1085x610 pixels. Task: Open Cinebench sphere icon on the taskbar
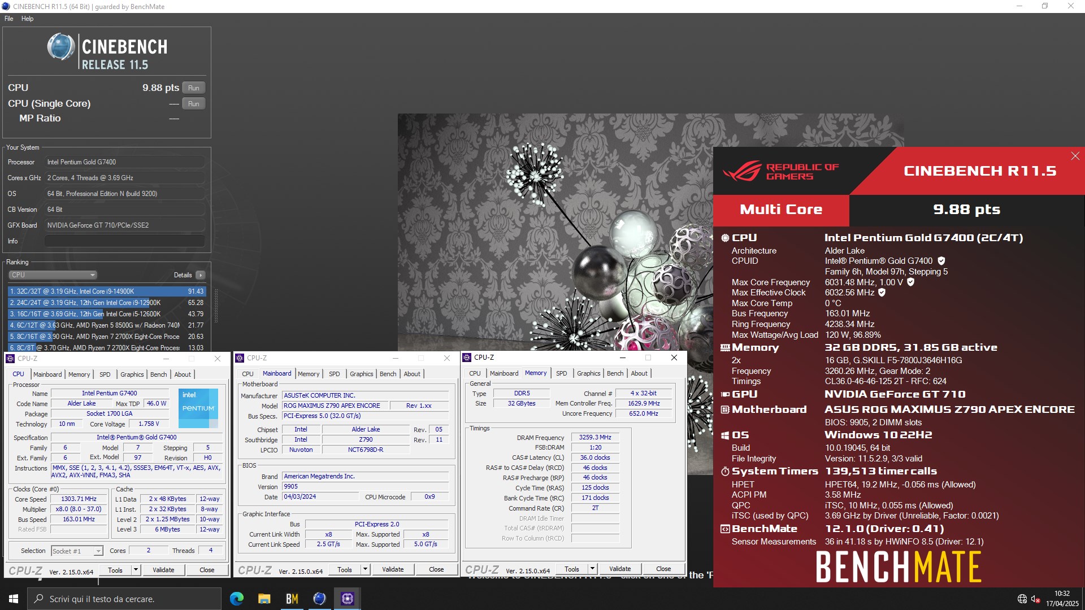(x=319, y=599)
